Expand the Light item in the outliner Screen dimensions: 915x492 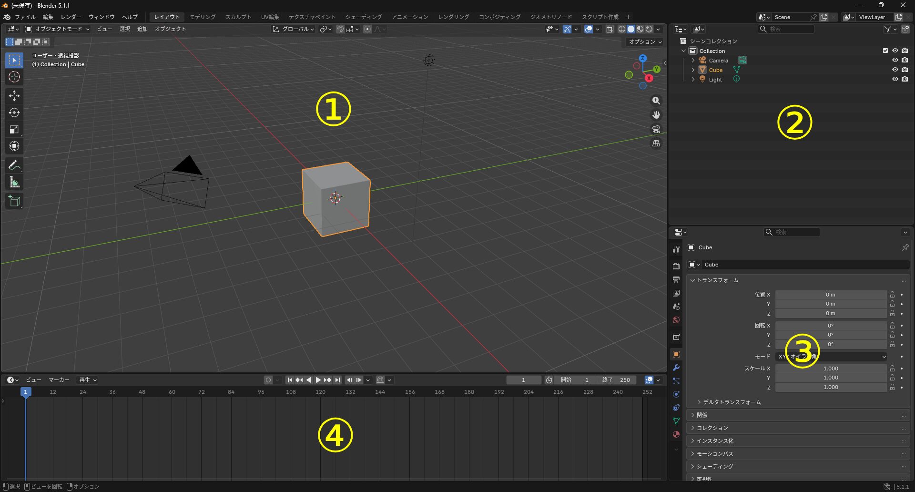click(693, 80)
